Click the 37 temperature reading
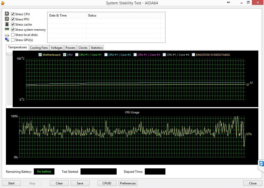This screenshot has height=188, width=264. click(x=248, y=85)
